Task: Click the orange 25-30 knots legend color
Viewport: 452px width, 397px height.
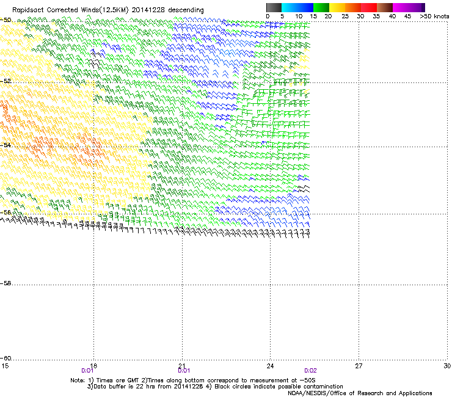Action: click(353, 7)
